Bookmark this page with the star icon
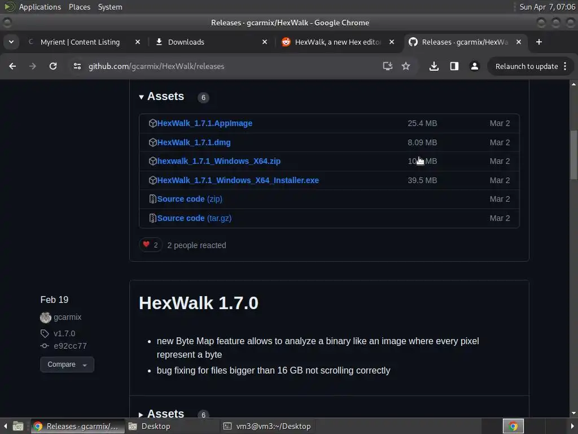Image resolution: width=578 pixels, height=434 pixels. tap(406, 67)
